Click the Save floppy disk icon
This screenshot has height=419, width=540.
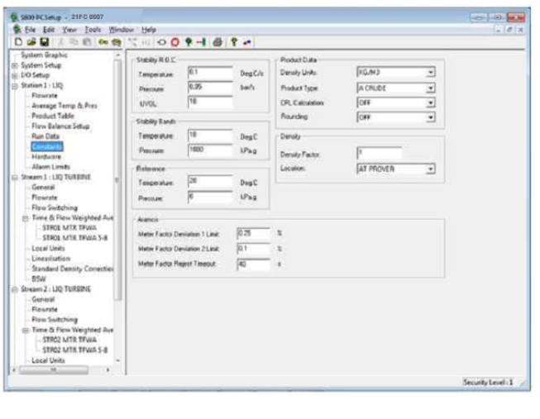pyautogui.click(x=45, y=42)
